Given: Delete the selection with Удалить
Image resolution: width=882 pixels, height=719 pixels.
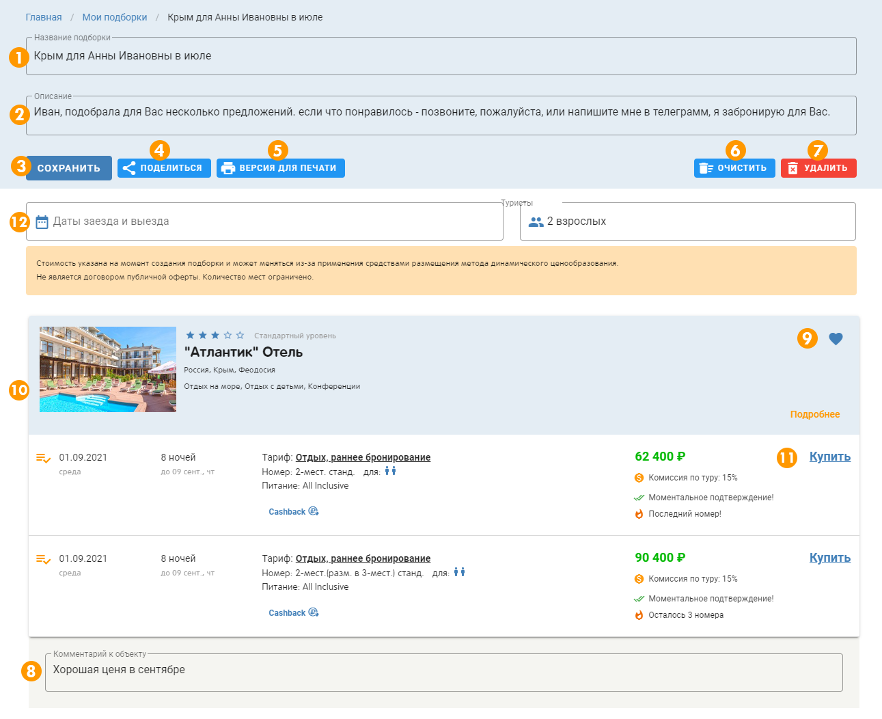Looking at the screenshot, I should coord(818,168).
